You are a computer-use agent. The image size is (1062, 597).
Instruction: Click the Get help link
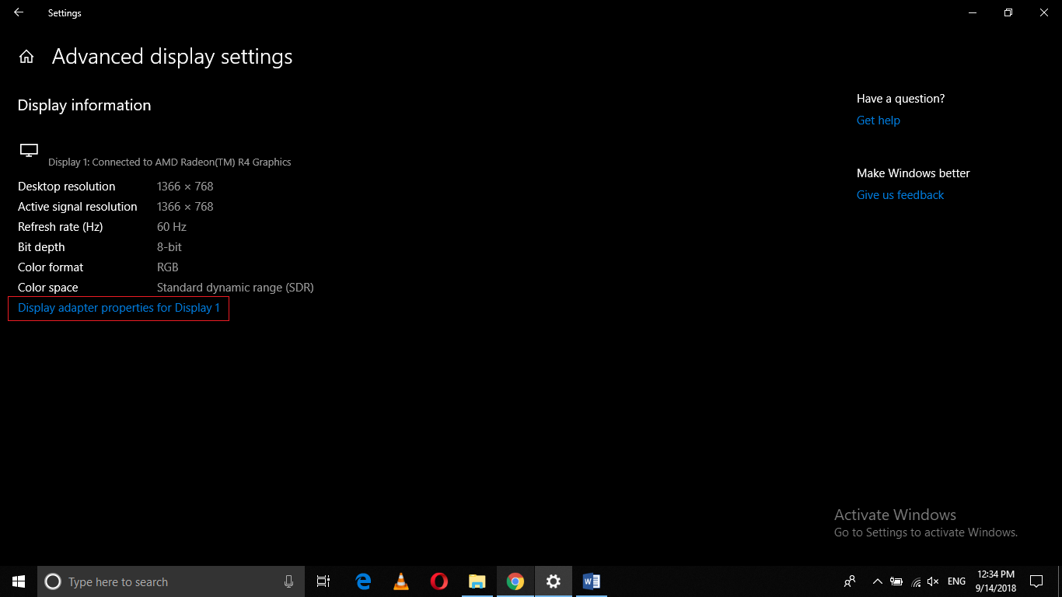(x=878, y=120)
